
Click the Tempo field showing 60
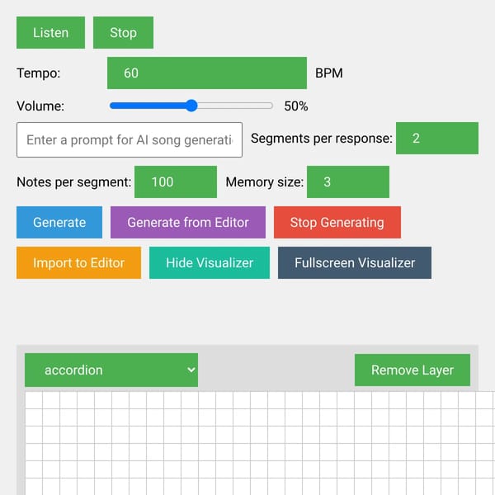[207, 73]
